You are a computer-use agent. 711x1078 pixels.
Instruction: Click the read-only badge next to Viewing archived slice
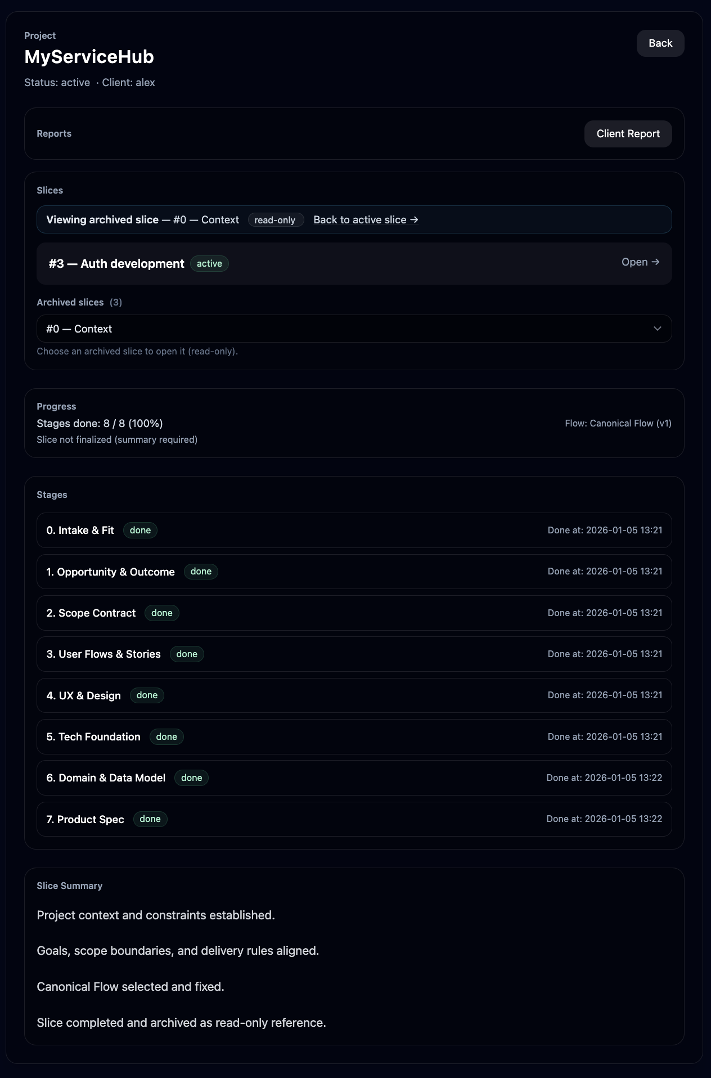pos(275,220)
